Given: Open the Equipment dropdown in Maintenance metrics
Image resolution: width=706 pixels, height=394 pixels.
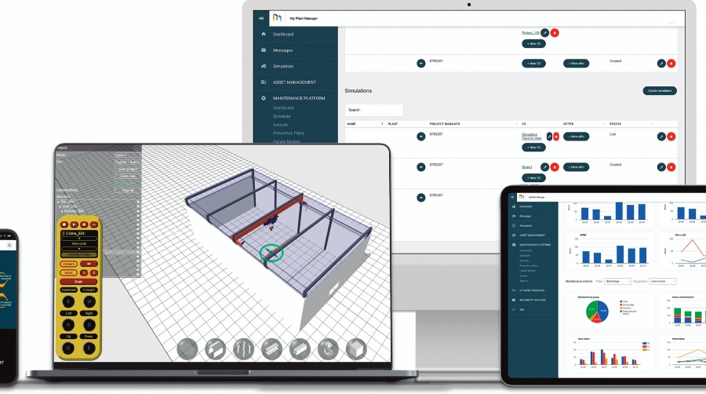Looking at the screenshot, I should pyautogui.click(x=662, y=281).
